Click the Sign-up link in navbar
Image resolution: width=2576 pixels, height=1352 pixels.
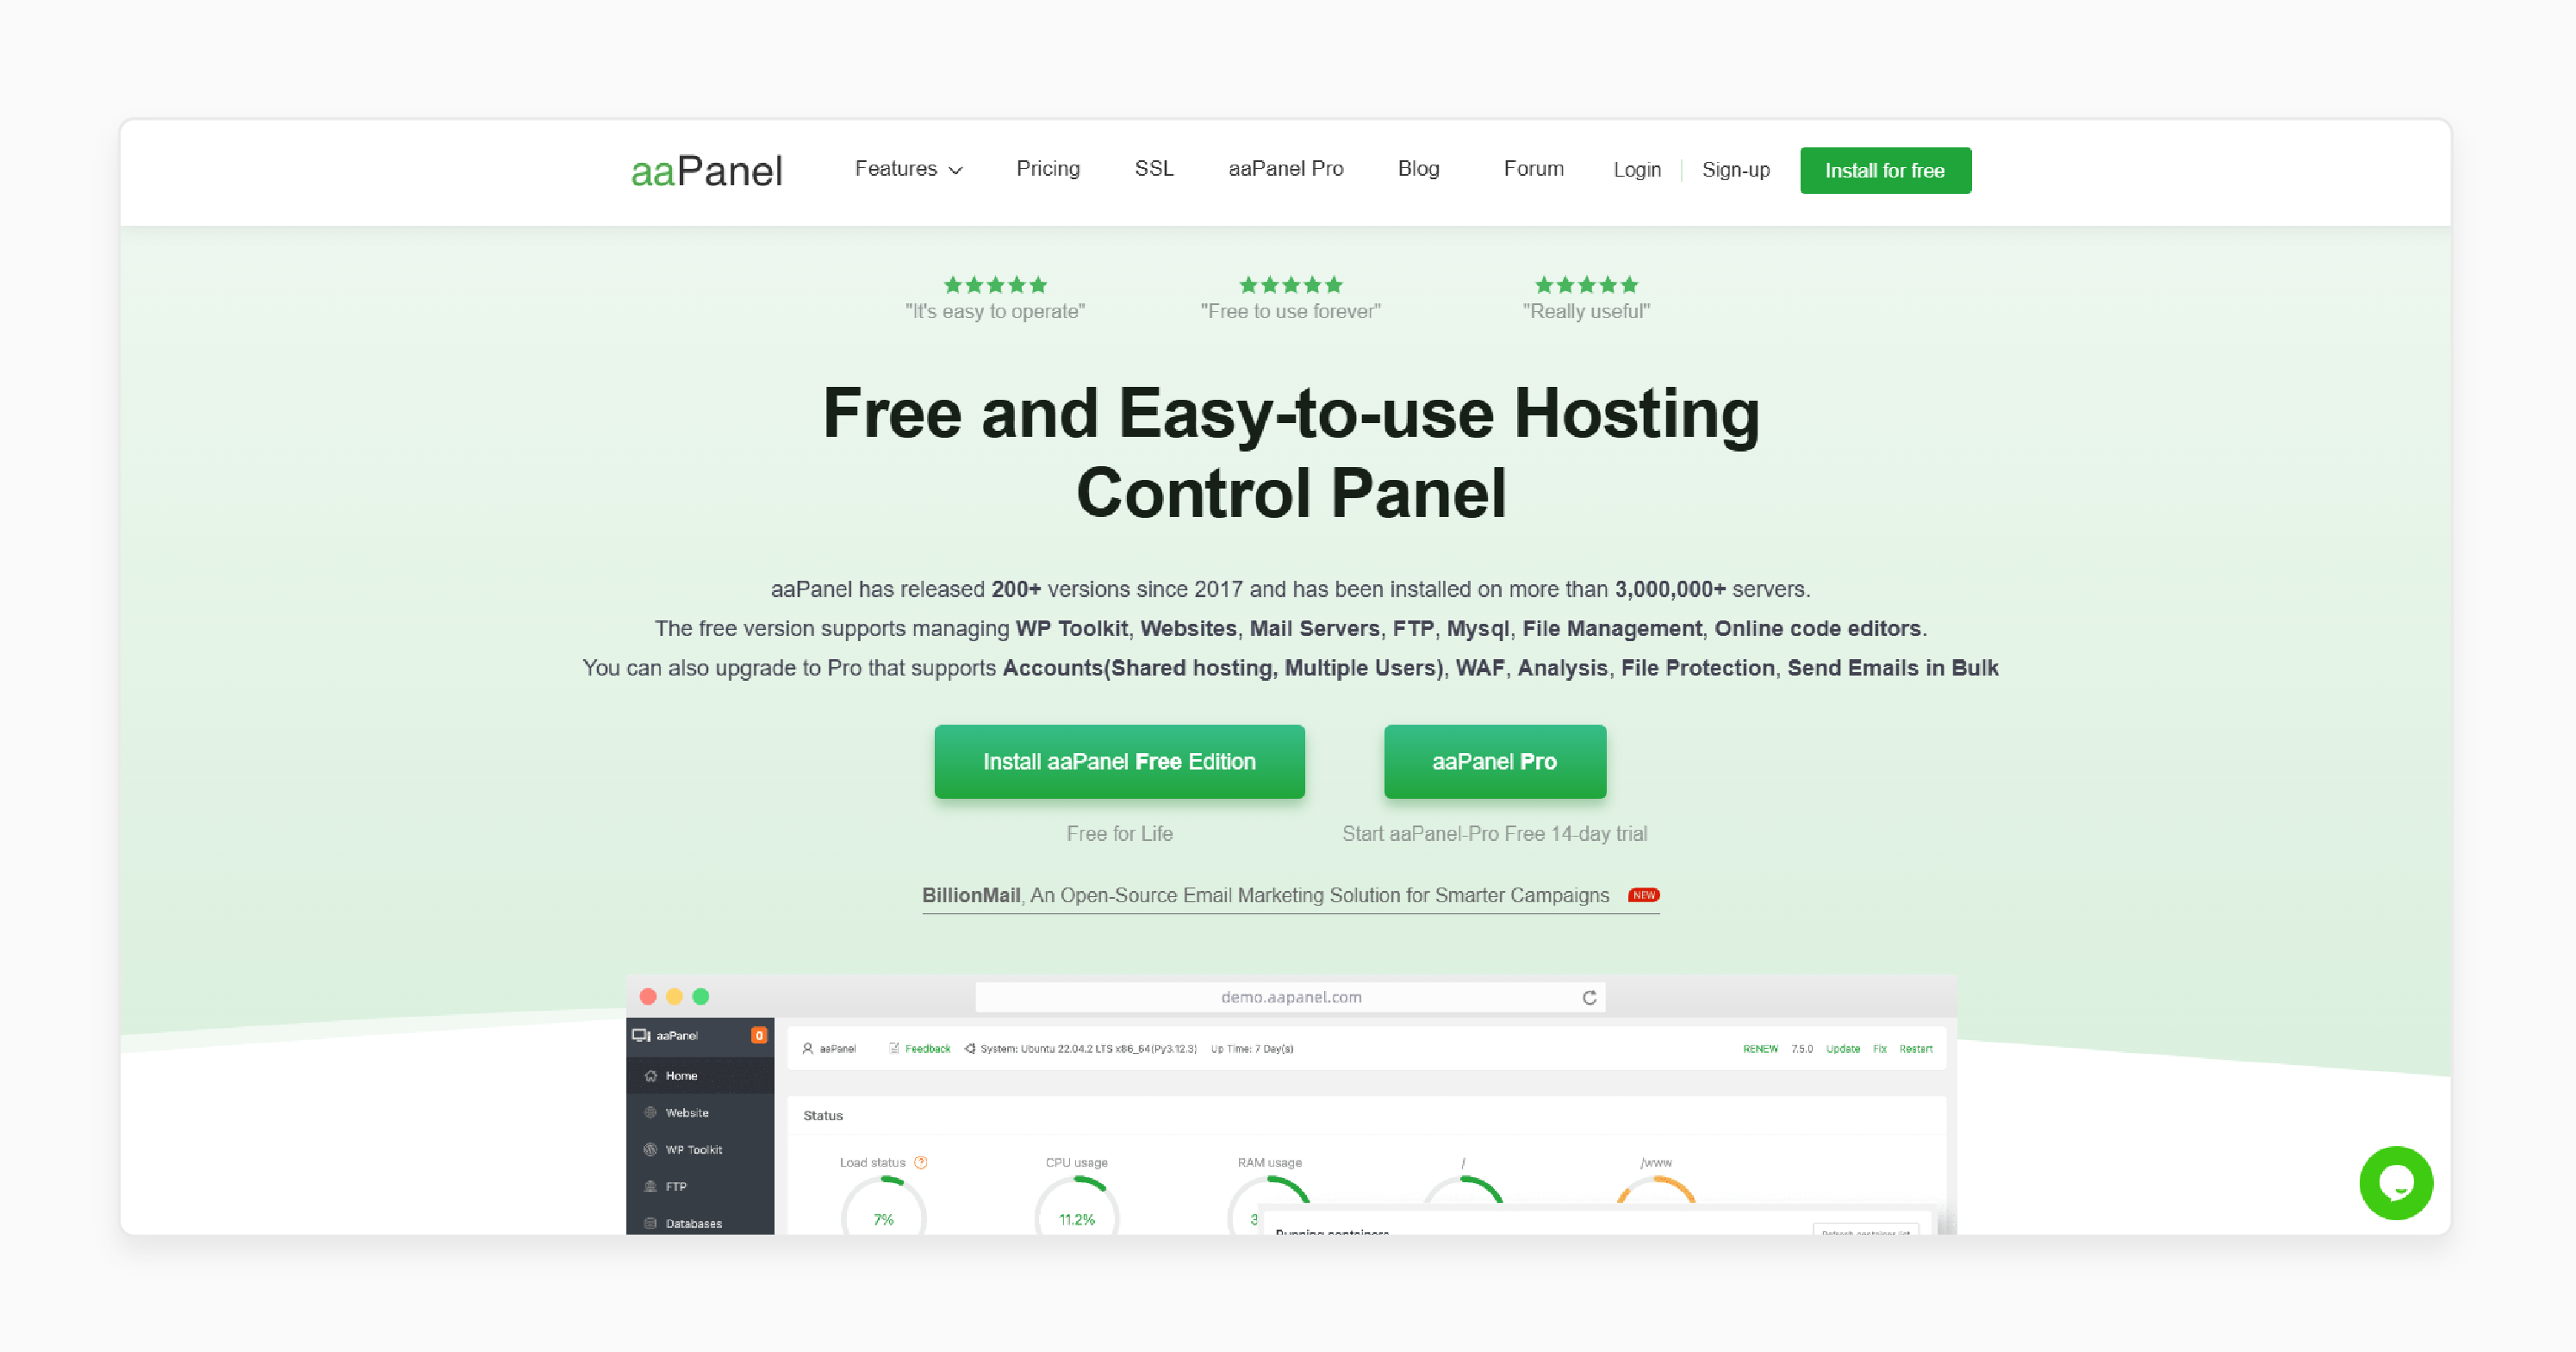coord(1734,171)
